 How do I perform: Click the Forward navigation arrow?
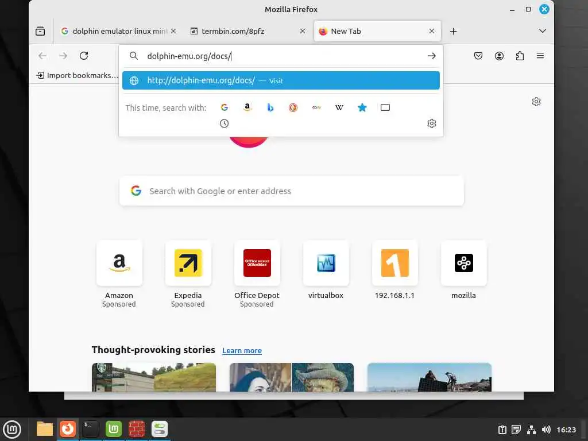[63, 56]
